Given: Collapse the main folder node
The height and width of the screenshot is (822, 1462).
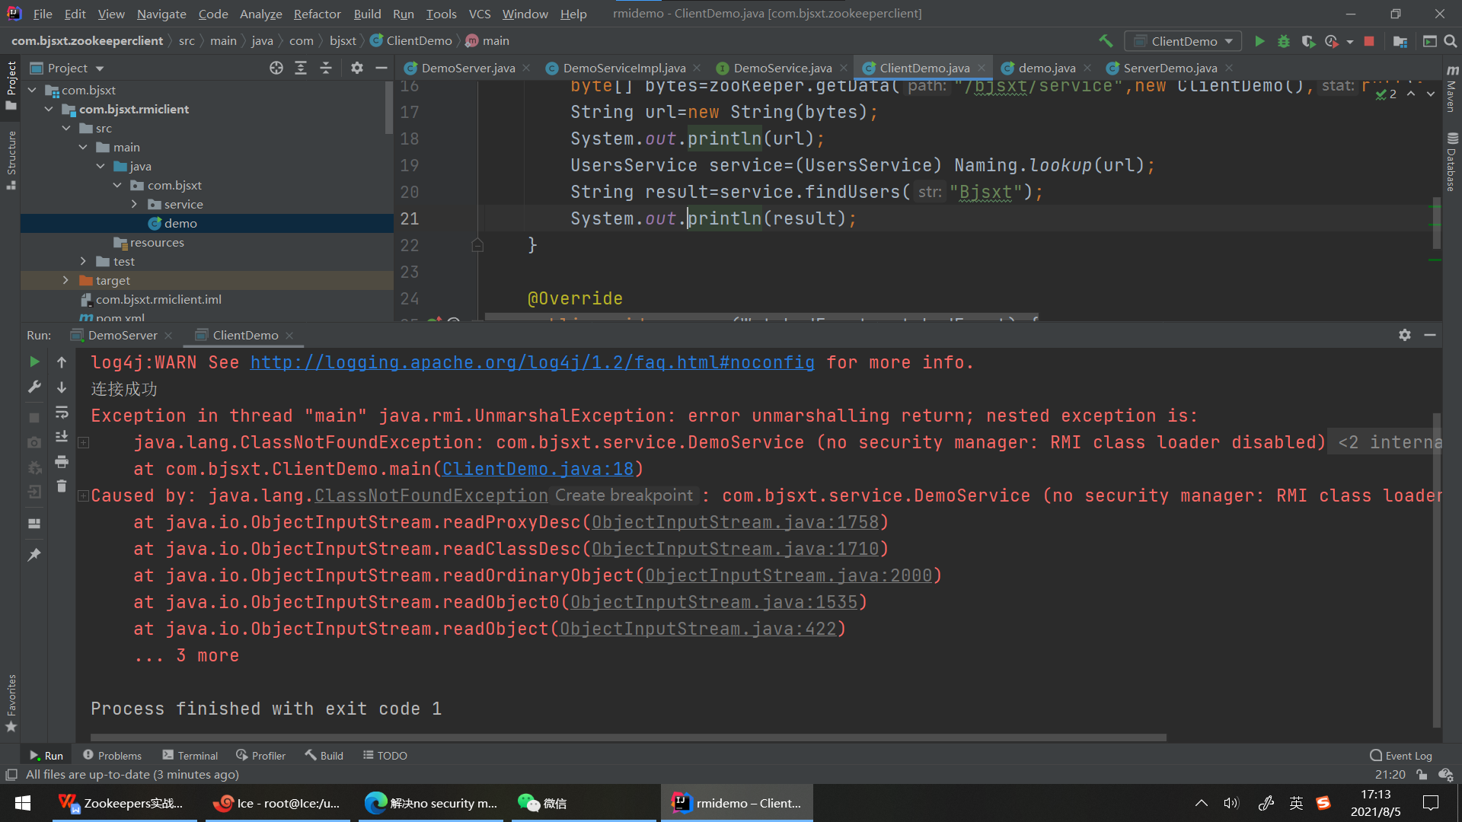Looking at the screenshot, I should click(83, 147).
